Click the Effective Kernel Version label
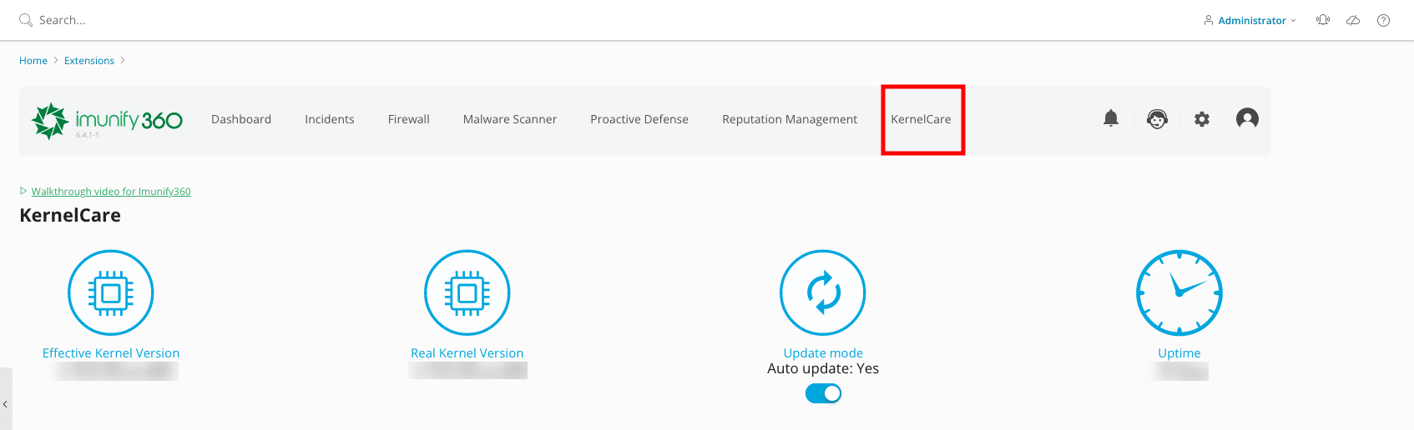1414x430 pixels. tap(111, 353)
